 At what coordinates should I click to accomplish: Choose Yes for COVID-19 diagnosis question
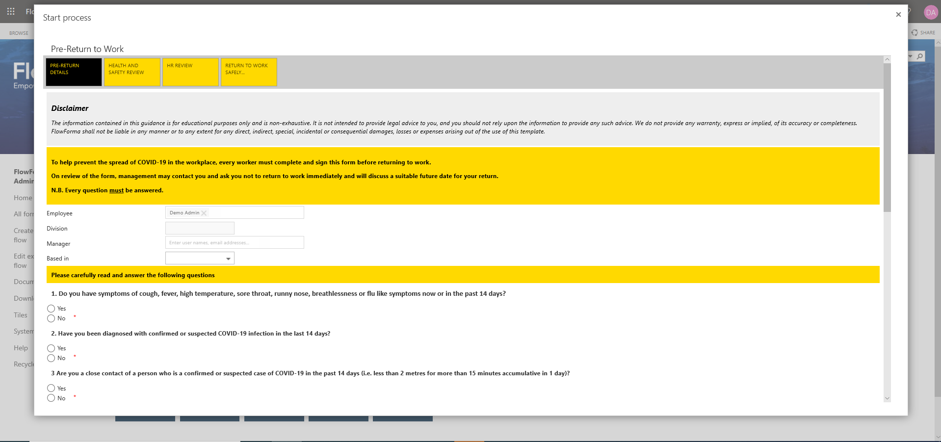point(51,348)
